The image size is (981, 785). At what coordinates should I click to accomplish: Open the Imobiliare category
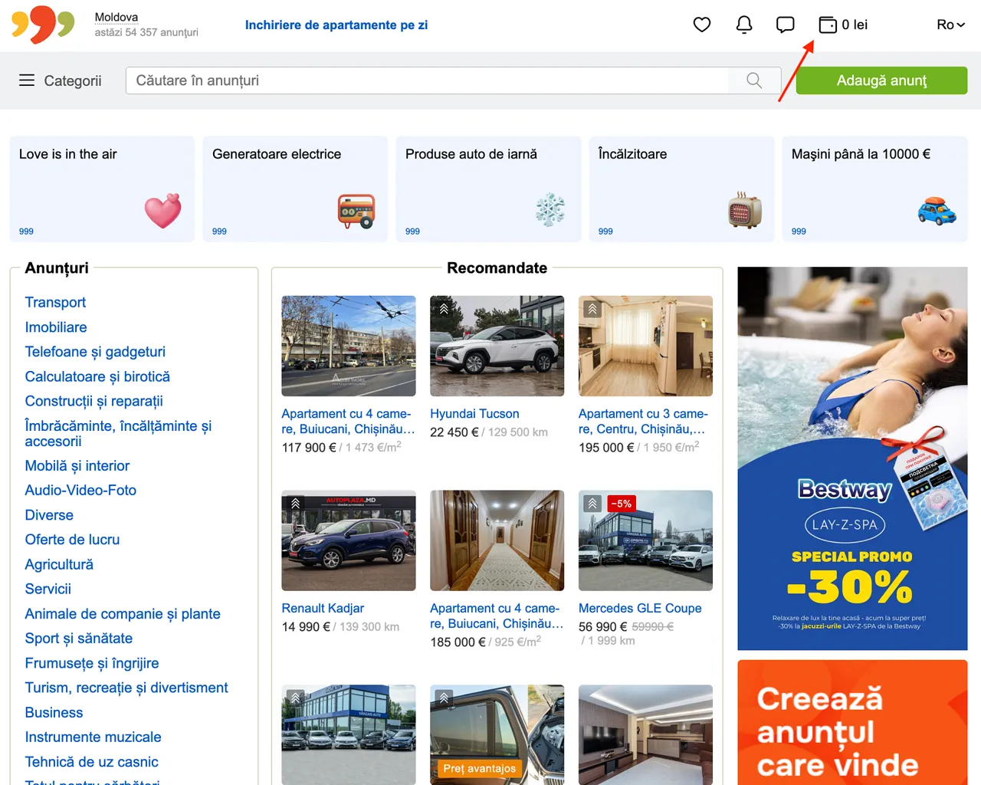(56, 327)
